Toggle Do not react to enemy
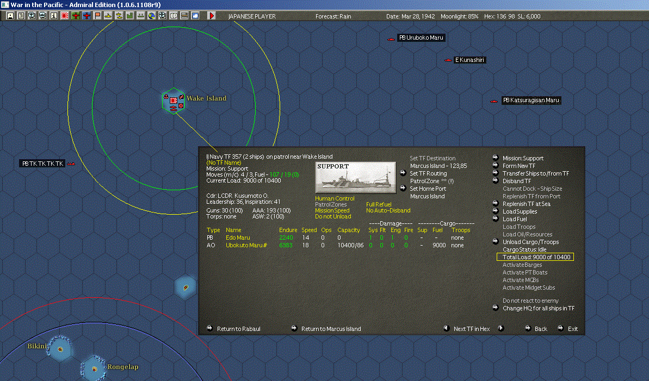This screenshot has width=649, height=381. coord(530,301)
